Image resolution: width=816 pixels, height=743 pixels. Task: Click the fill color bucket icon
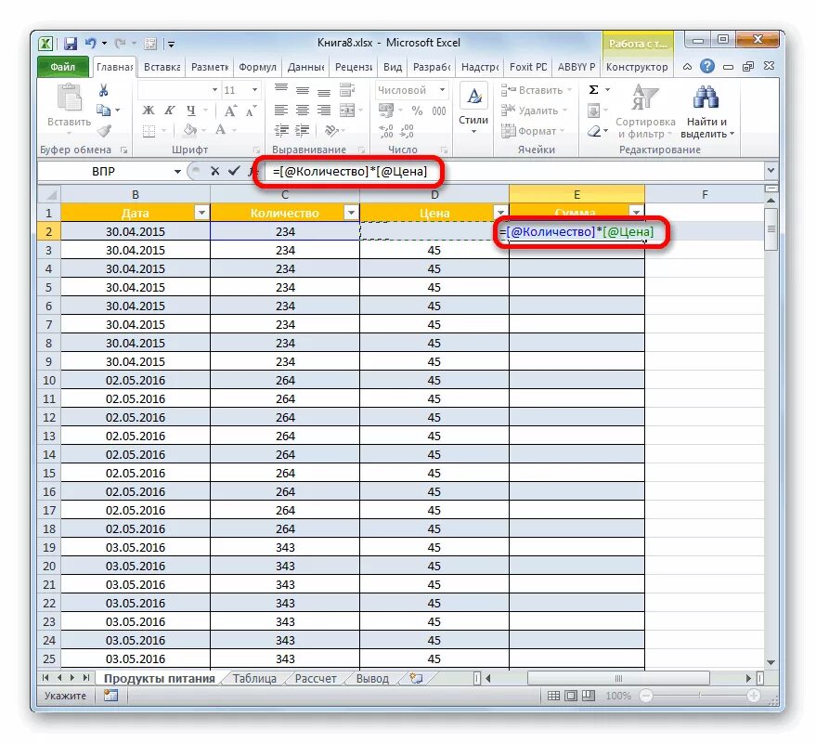(190, 130)
